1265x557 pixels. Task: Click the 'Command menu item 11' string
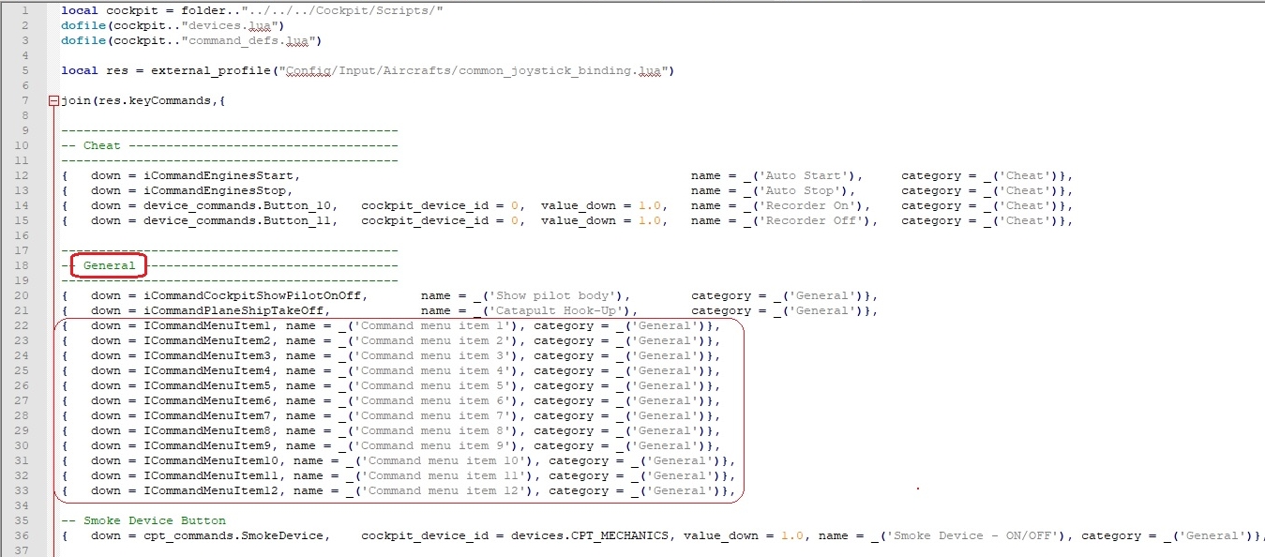pos(444,475)
